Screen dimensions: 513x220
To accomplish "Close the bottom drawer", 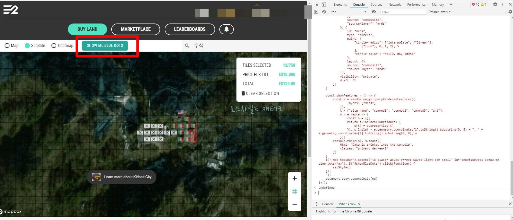I will 510,204.
